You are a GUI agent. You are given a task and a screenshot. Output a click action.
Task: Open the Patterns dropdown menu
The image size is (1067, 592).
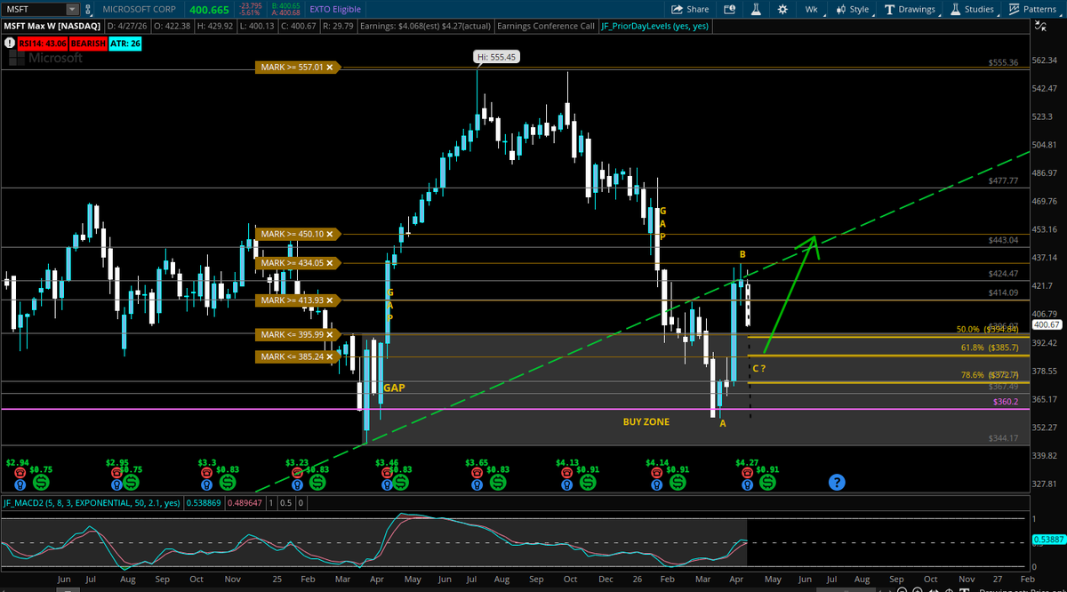[1035, 9]
